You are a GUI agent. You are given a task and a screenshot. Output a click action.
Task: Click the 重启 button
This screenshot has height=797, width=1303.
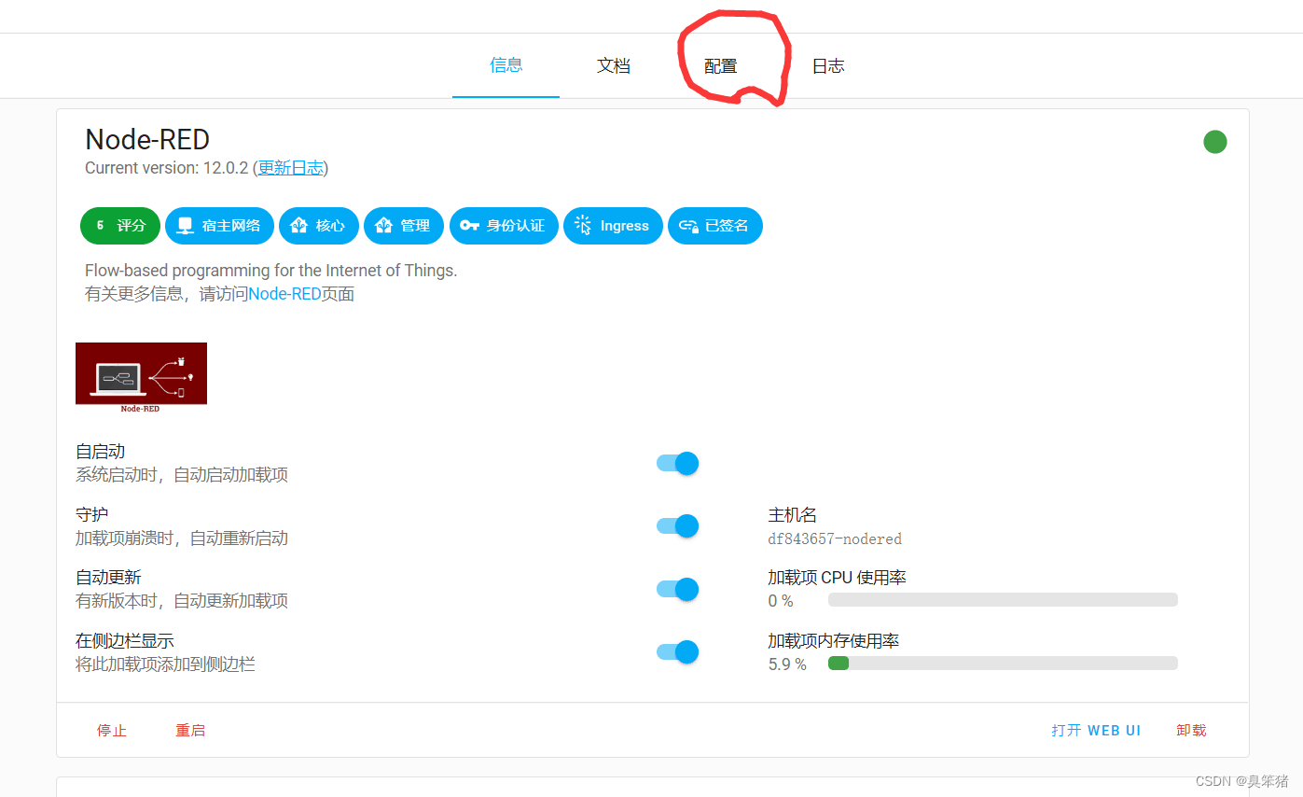[190, 730]
